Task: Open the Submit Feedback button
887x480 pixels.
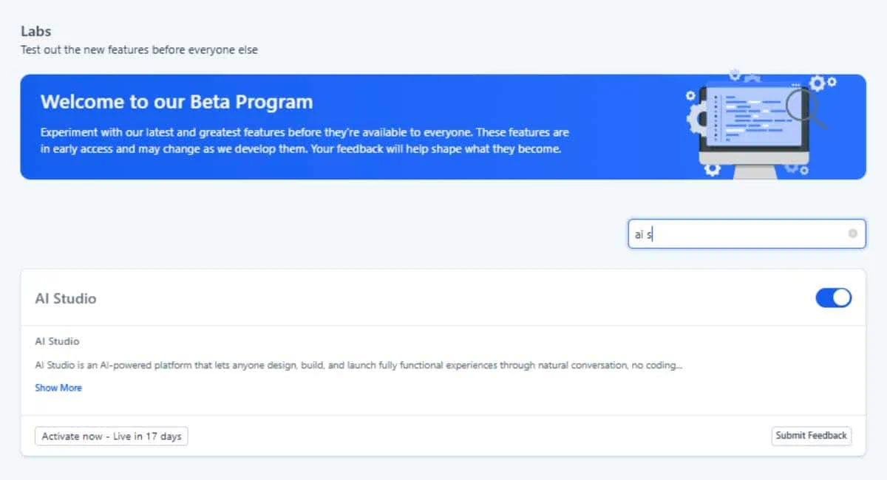Action: 811,436
